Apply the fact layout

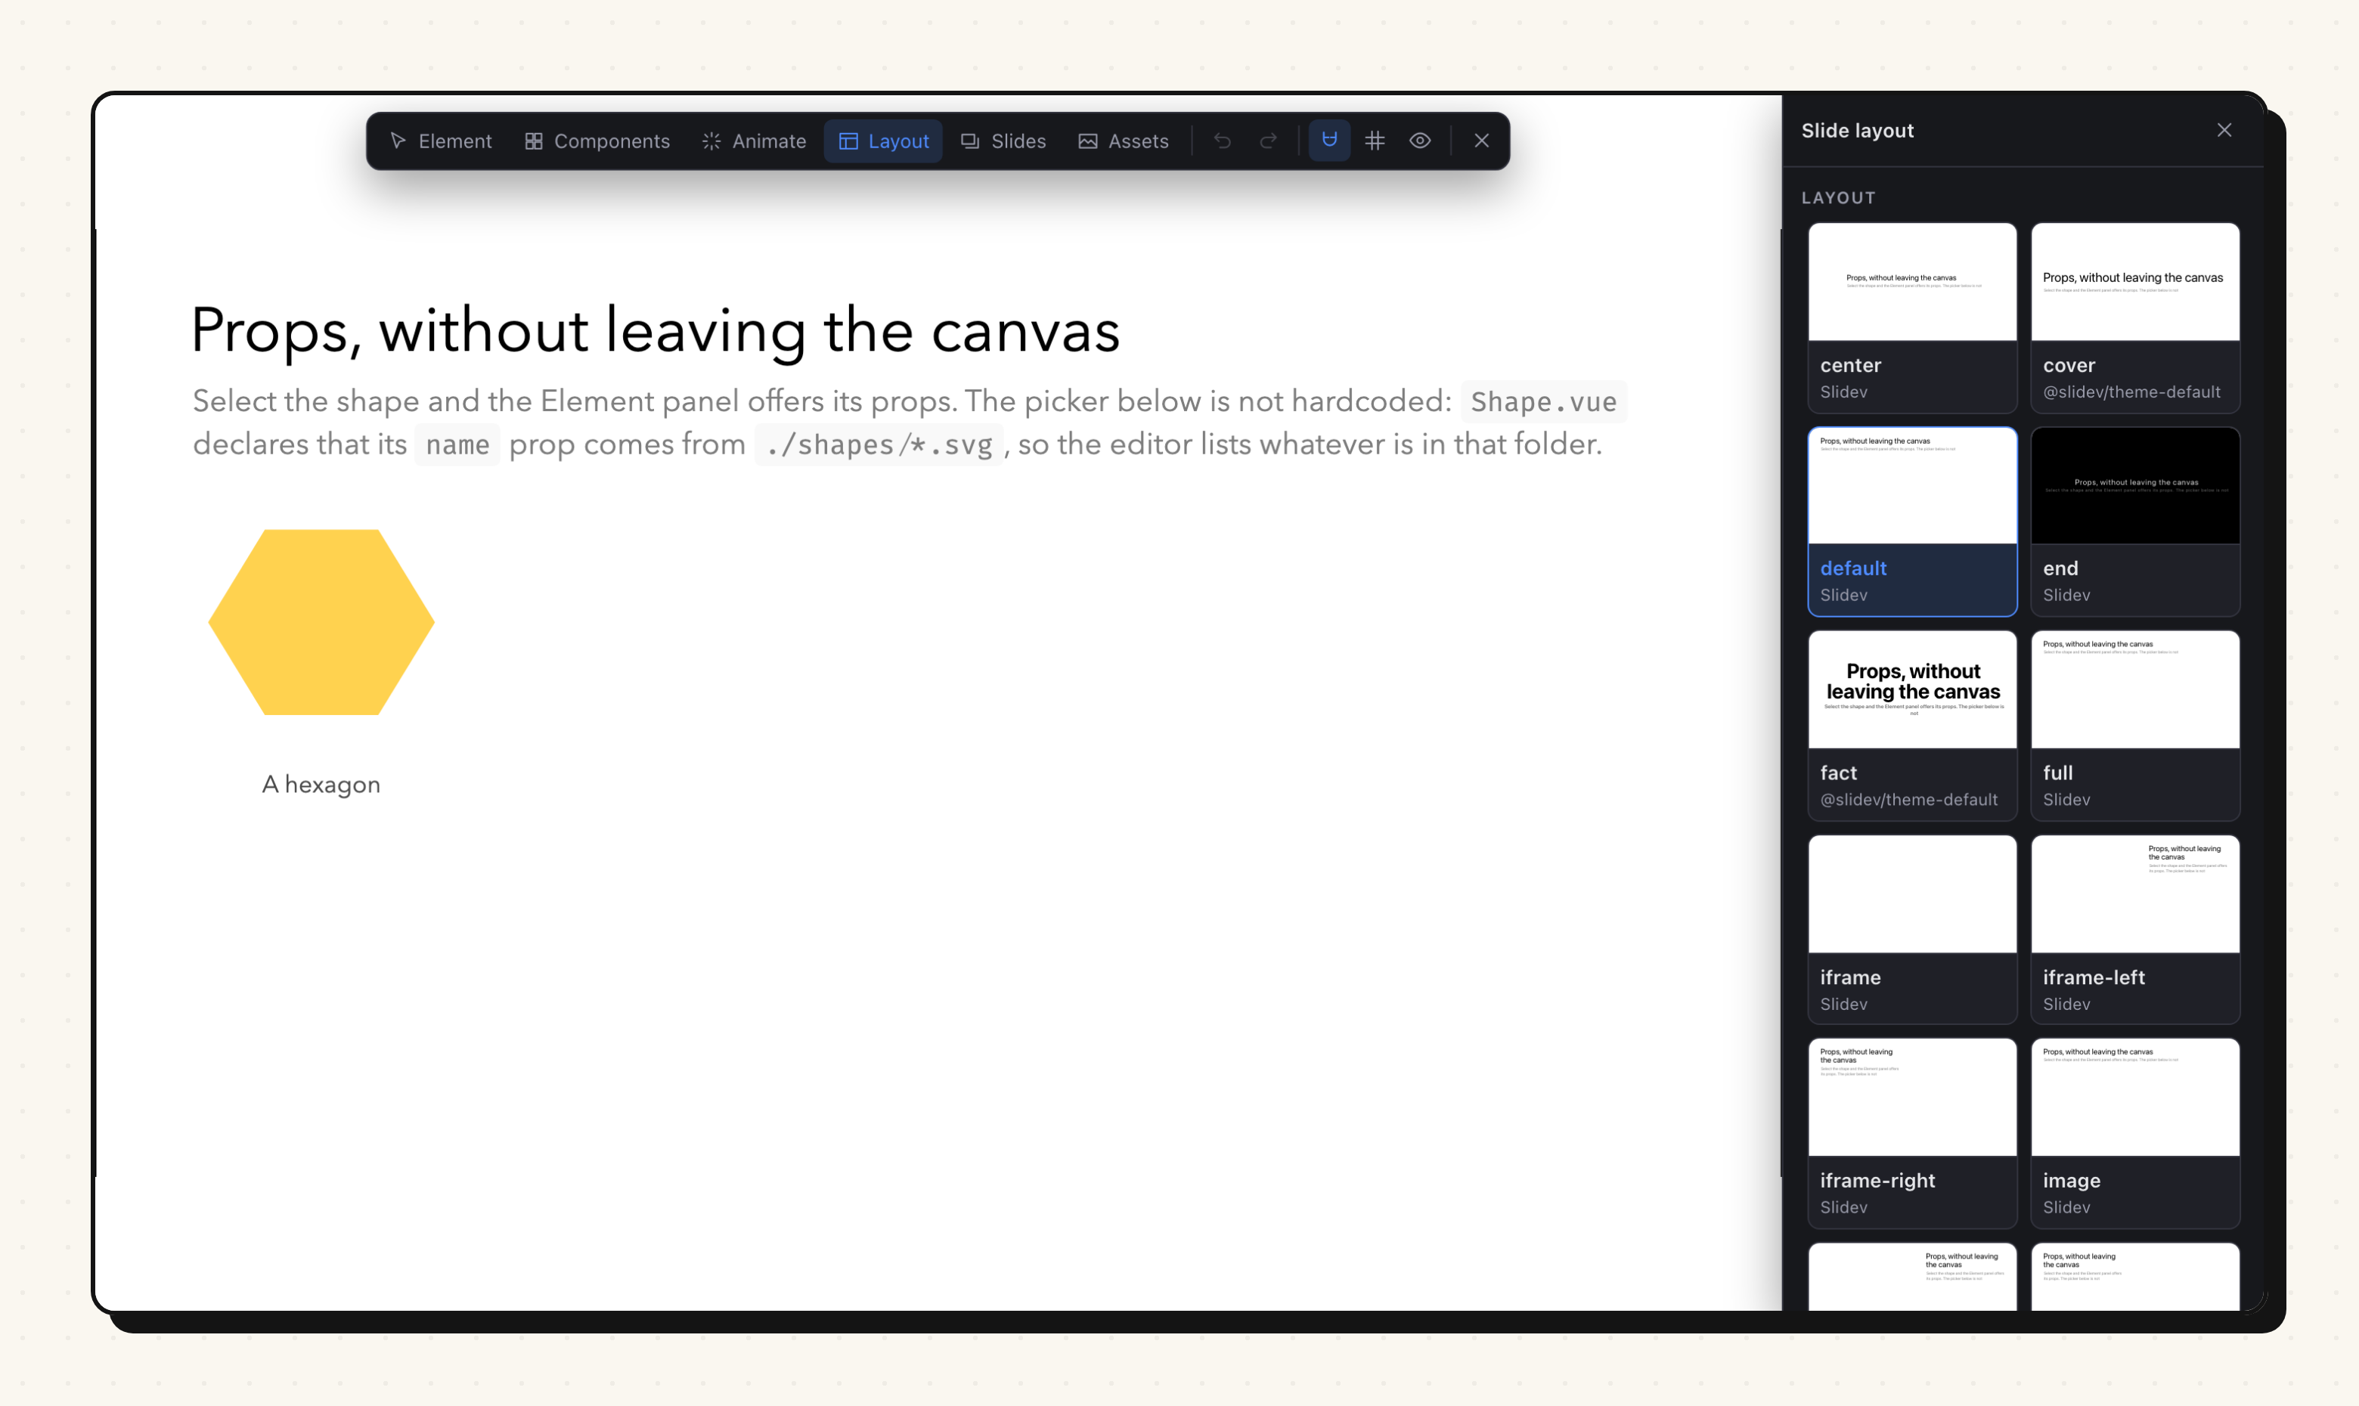click(1912, 726)
